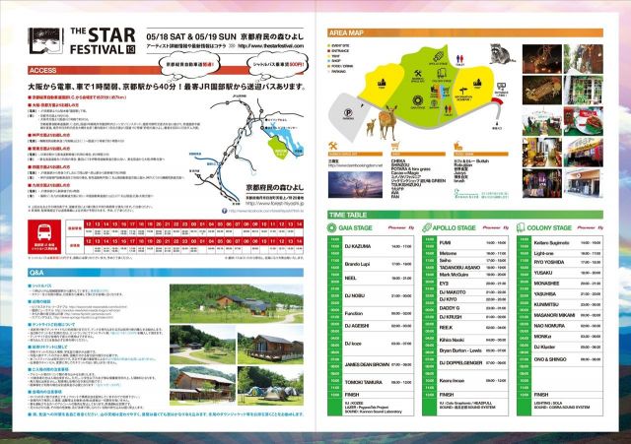
Task: Click 'Kaoru Inoue' in Apollo Stage
Action: [x=452, y=380]
